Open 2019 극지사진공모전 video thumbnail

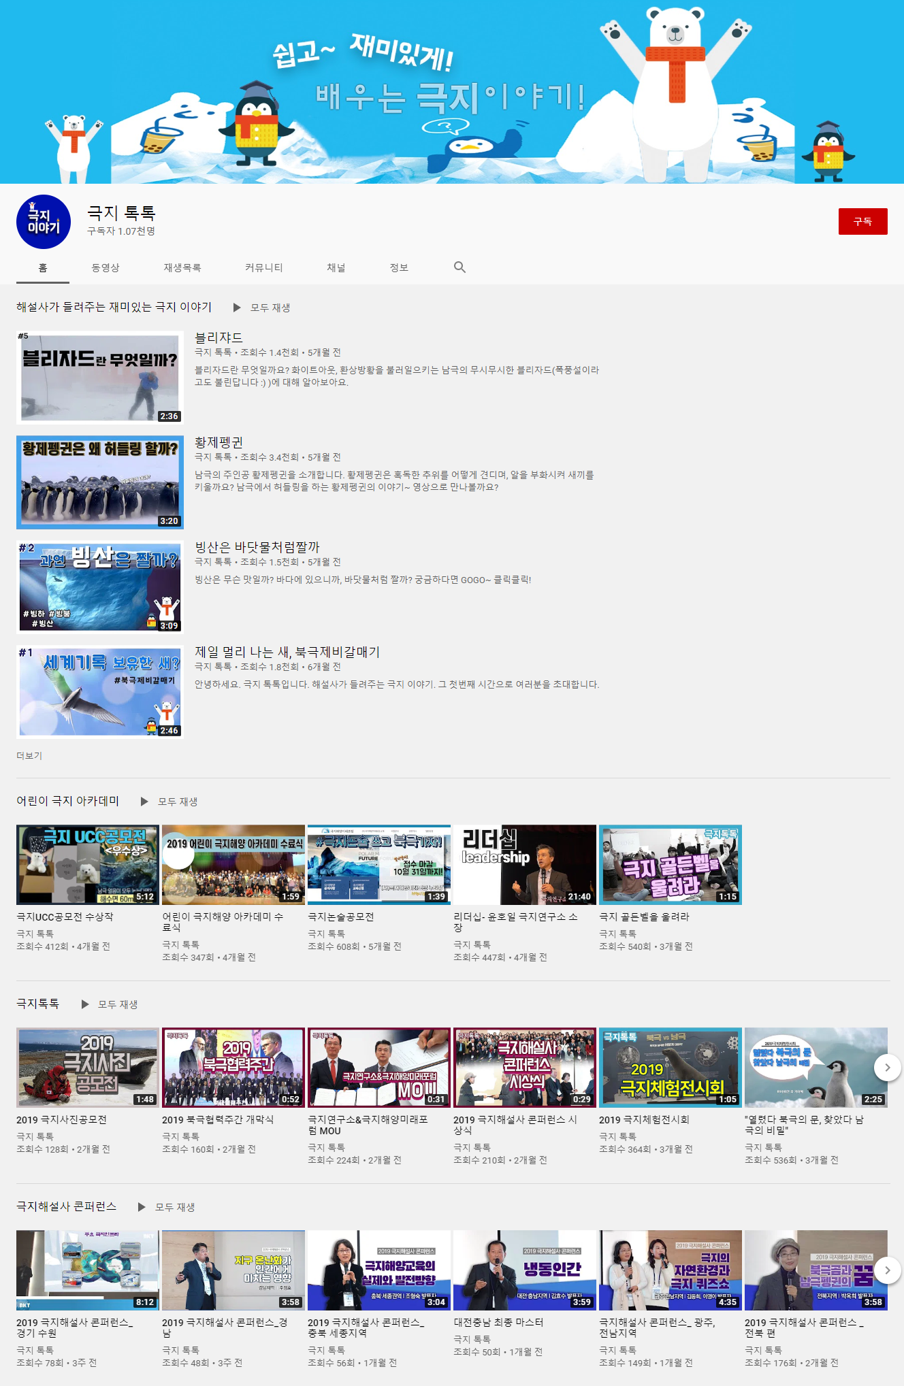click(x=88, y=1068)
